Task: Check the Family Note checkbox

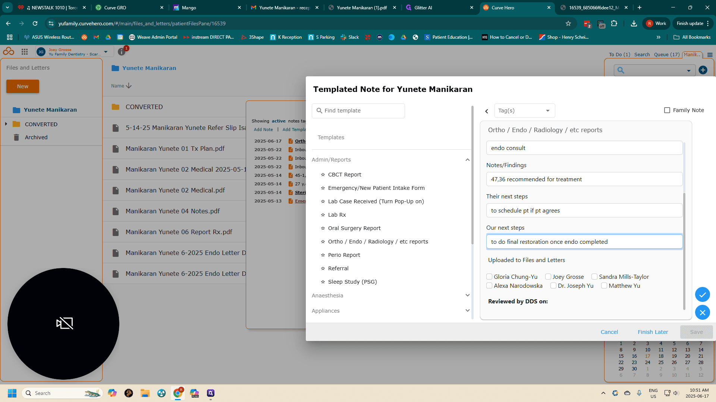Action: click(x=667, y=110)
